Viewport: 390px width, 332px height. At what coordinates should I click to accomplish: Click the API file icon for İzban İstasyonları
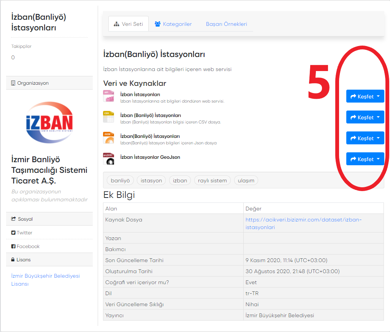click(108, 96)
